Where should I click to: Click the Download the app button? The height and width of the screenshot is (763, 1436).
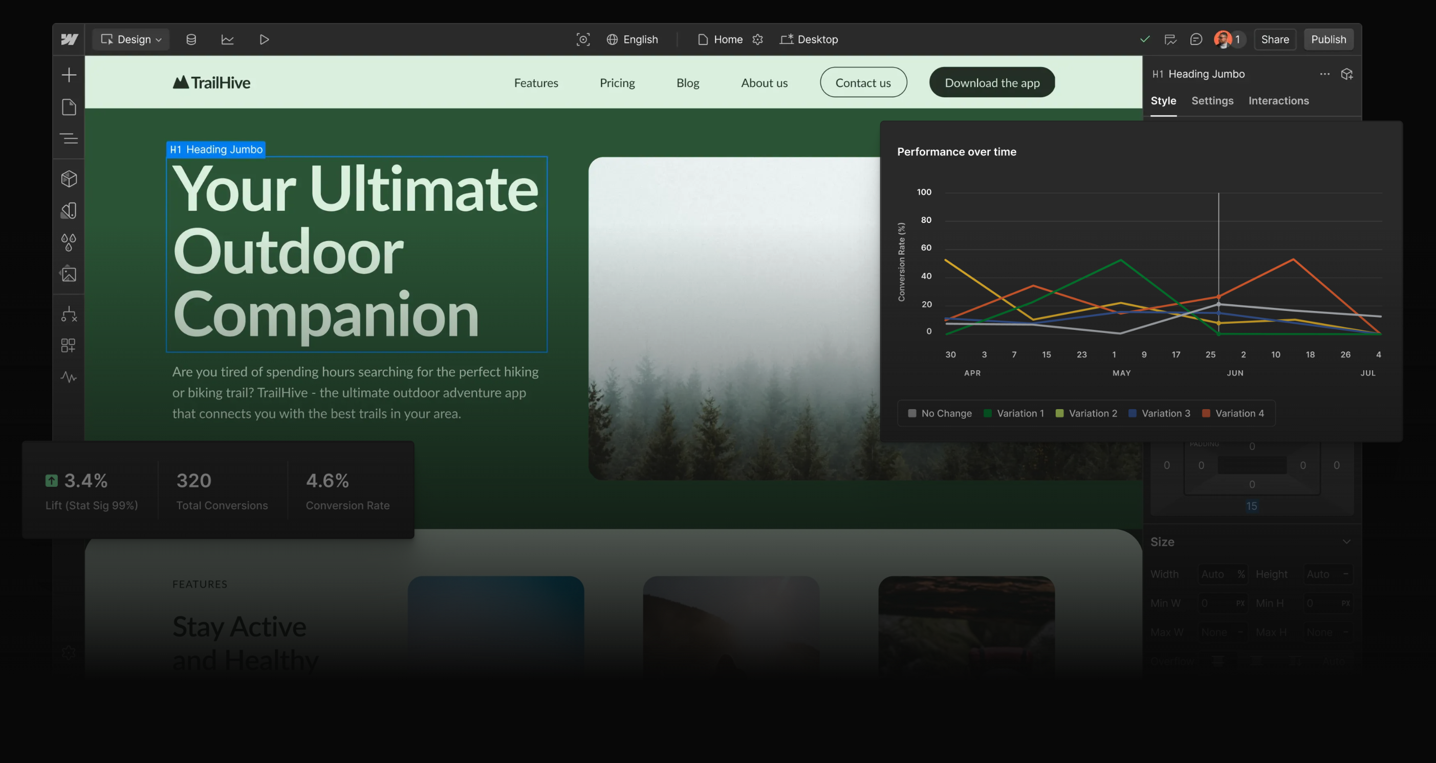pyautogui.click(x=992, y=82)
